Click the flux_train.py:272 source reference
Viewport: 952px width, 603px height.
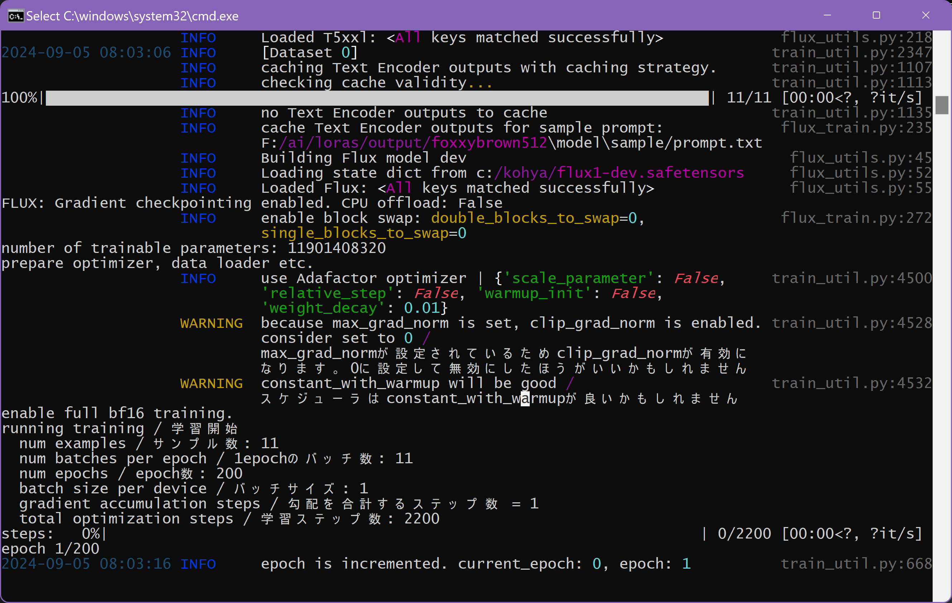click(856, 218)
